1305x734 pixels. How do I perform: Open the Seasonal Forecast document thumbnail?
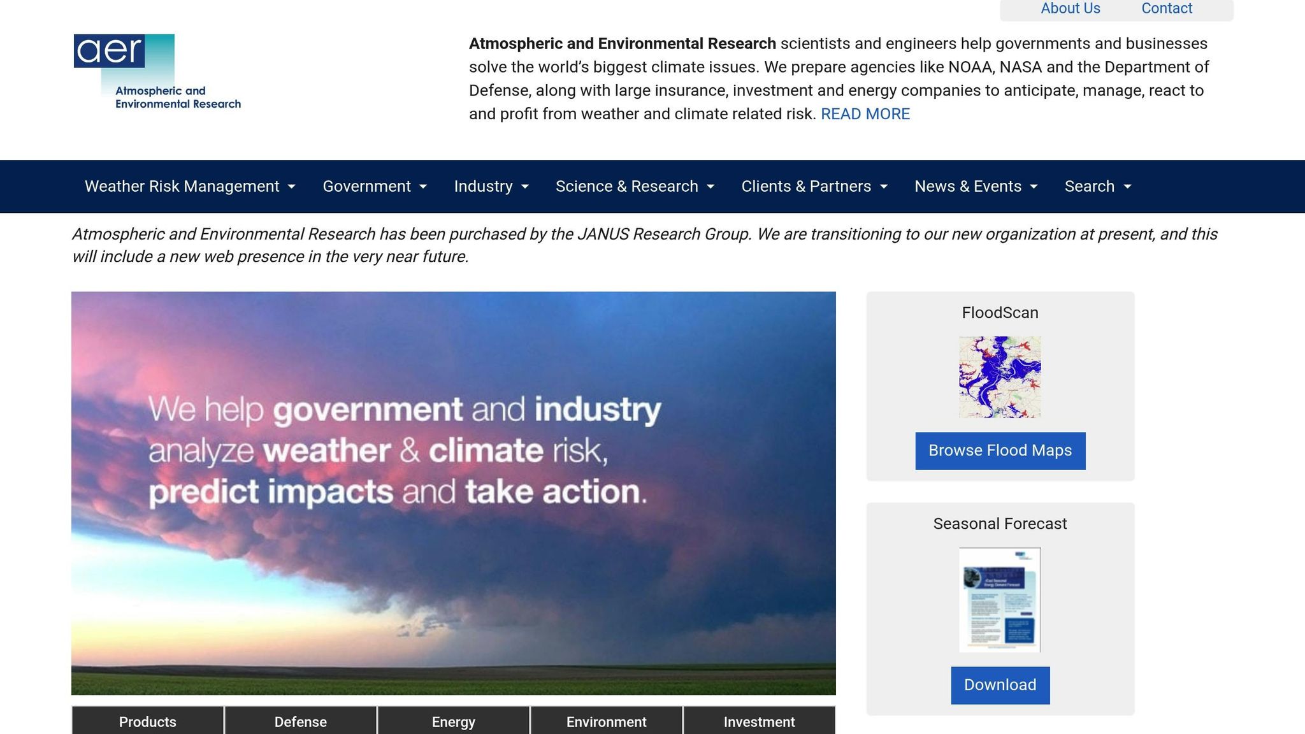[x=1000, y=600]
